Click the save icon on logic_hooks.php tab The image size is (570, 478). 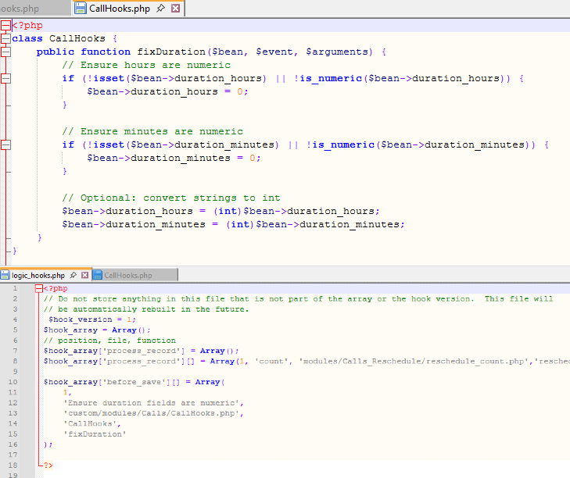(x=5, y=276)
